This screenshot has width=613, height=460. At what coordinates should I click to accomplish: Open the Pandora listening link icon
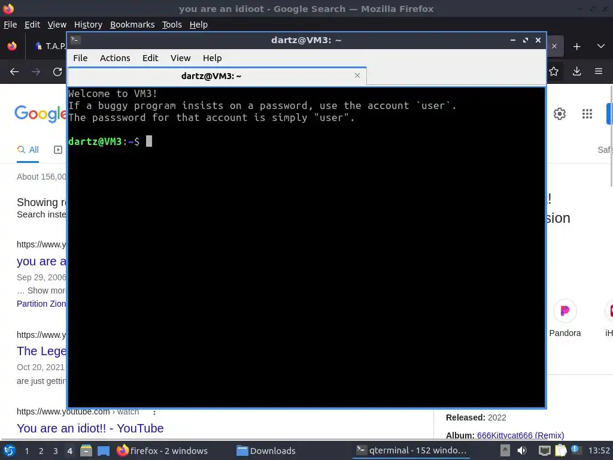tap(565, 311)
